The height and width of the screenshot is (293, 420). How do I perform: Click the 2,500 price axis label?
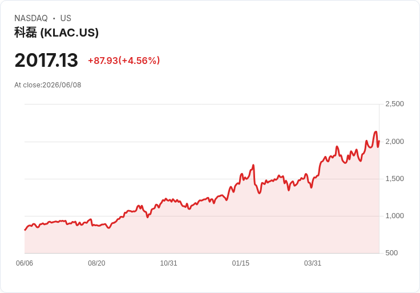pyautogui.click(x=394, y=104)
